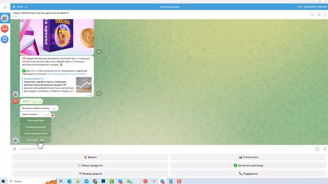Click the red sender avatar next to /admin
Viewport: 328px width, 184px height.
[x=15, y=101]
